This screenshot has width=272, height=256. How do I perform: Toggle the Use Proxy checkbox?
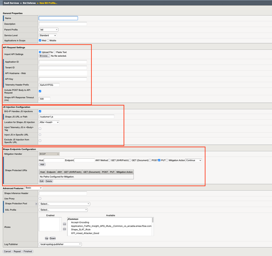[x=40, y=199]
